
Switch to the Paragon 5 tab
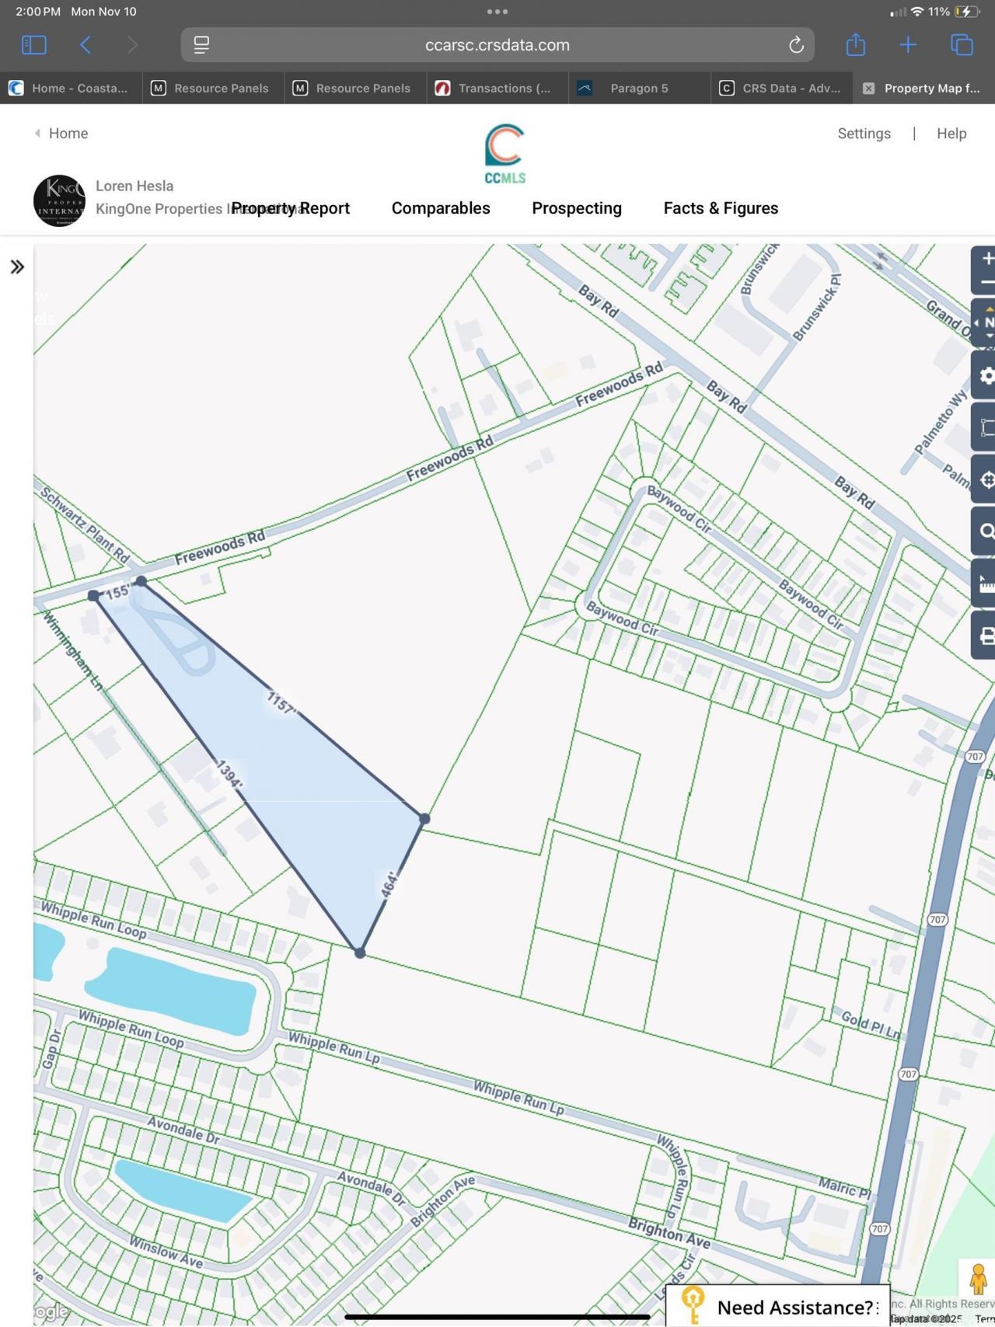click(638, 88)
